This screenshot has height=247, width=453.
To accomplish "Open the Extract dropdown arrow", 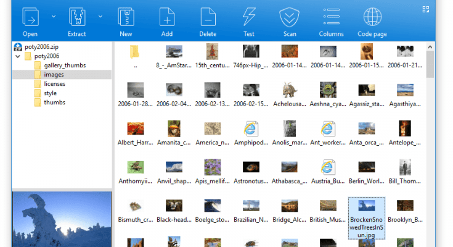I will pos(100,17).
